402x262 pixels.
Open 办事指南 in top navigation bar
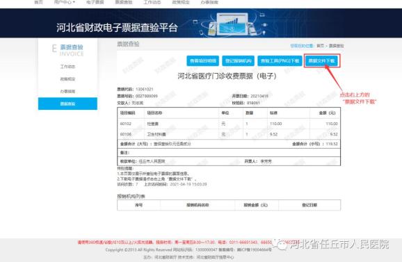[209, 2]
